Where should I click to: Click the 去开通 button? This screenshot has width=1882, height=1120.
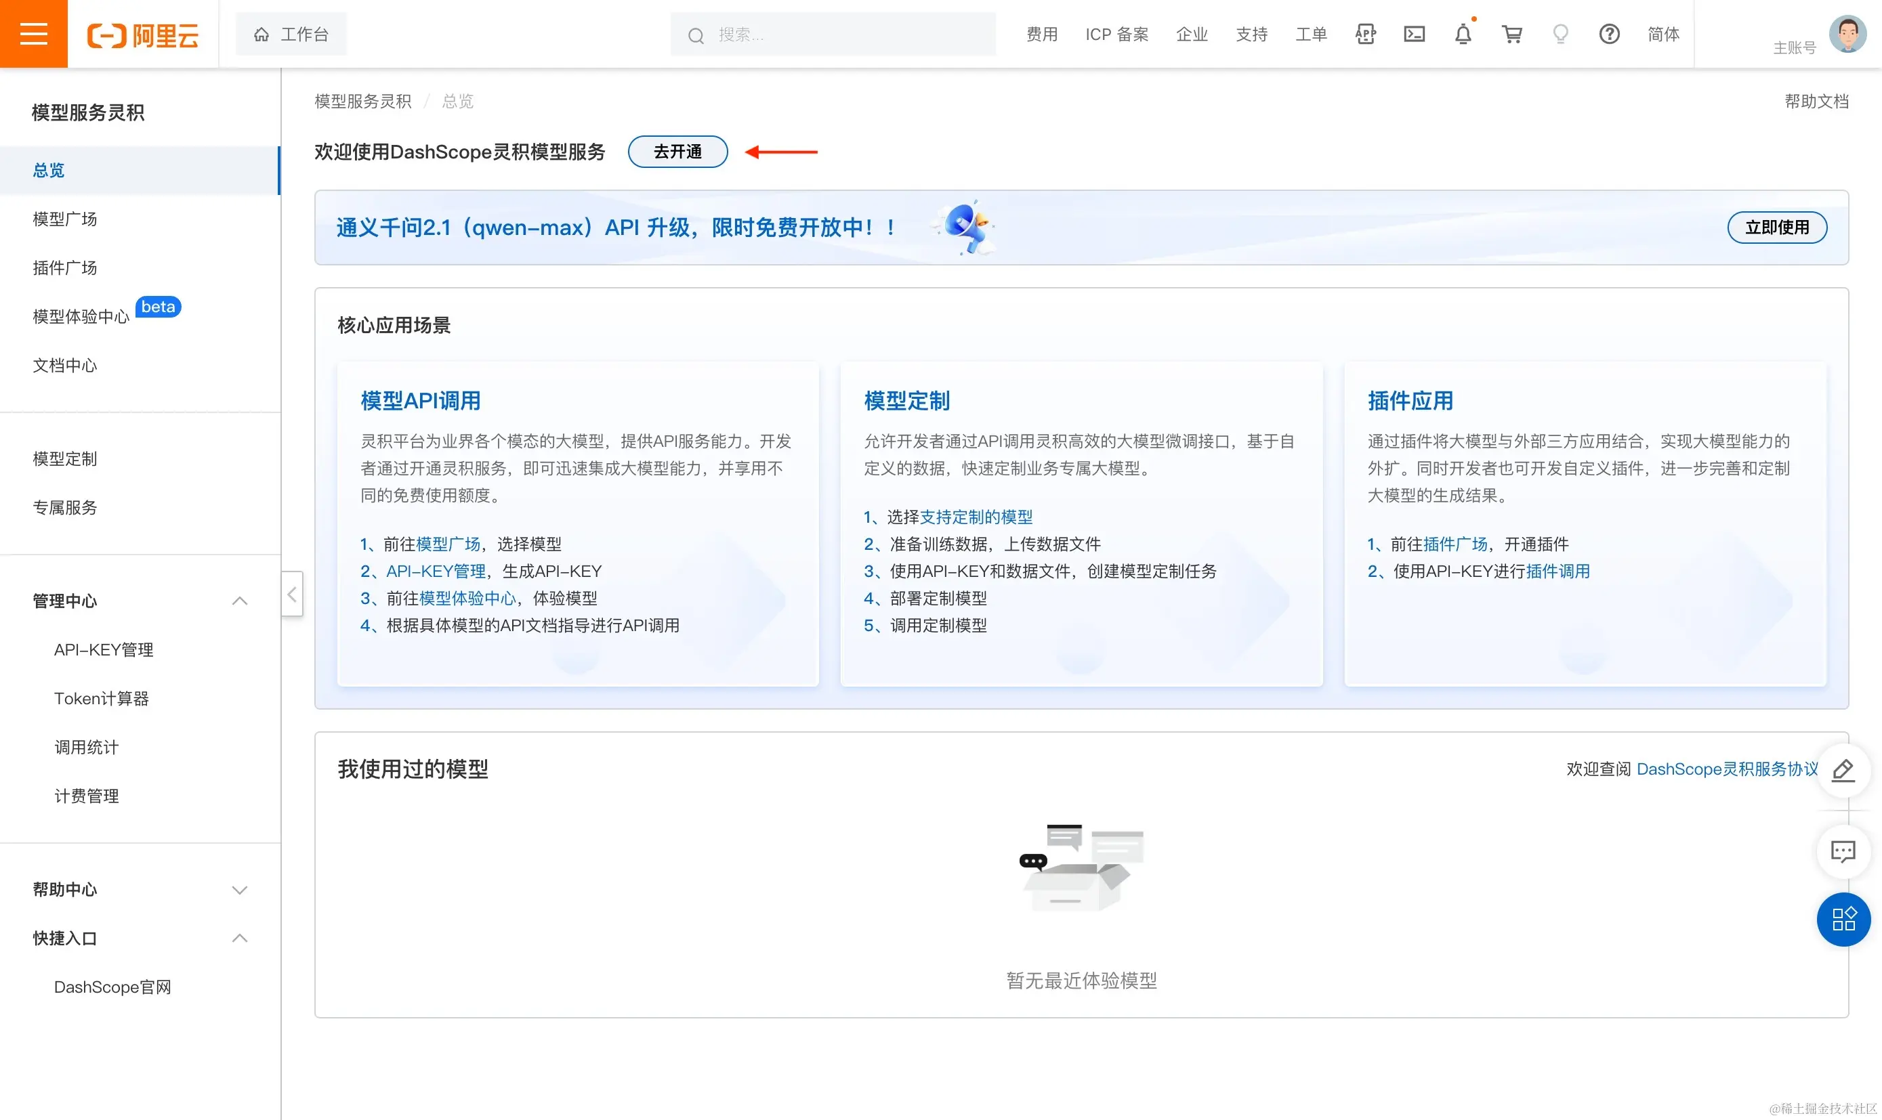click(677, 152)
